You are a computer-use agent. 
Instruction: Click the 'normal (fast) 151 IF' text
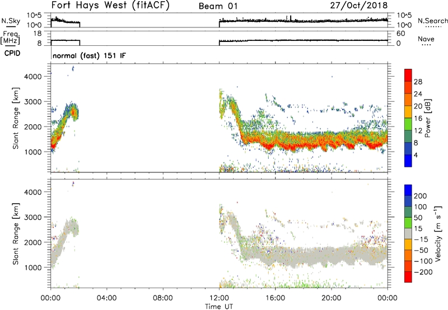(x=89, y=55)
